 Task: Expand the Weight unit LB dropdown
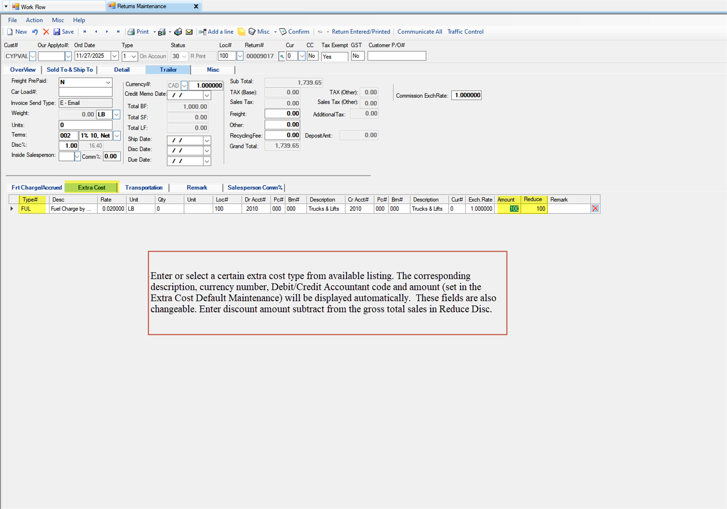click(x=116, y=115)
